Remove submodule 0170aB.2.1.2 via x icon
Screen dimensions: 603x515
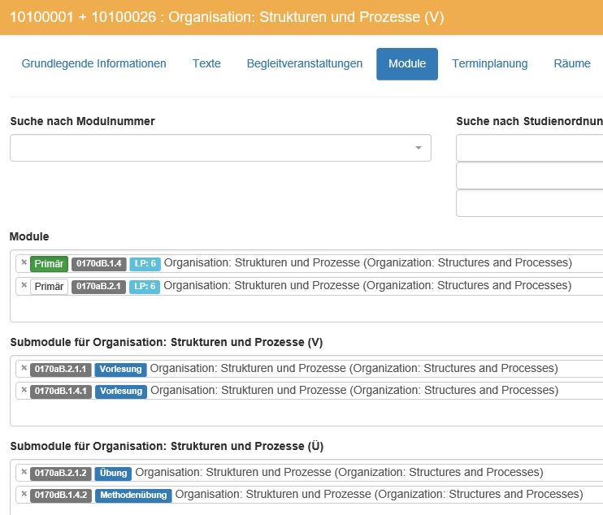tap(24, 472)
